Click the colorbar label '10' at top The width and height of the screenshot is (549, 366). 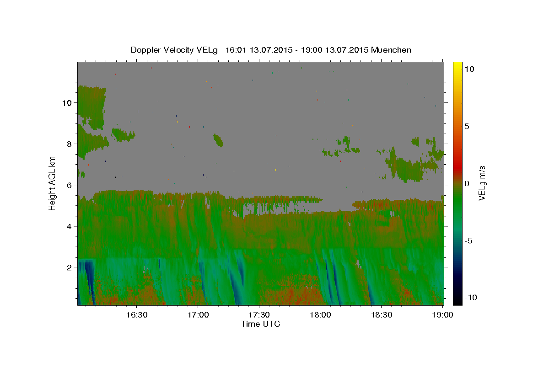coord(469,69)
